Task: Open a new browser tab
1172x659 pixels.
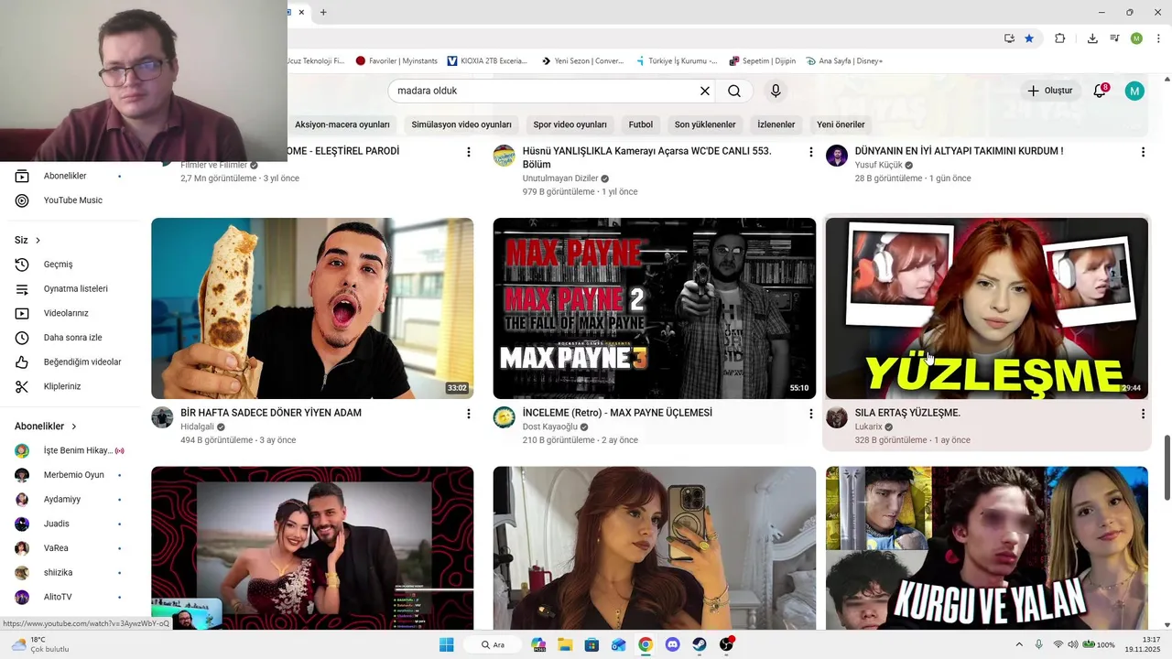Action: click(323, 12)
